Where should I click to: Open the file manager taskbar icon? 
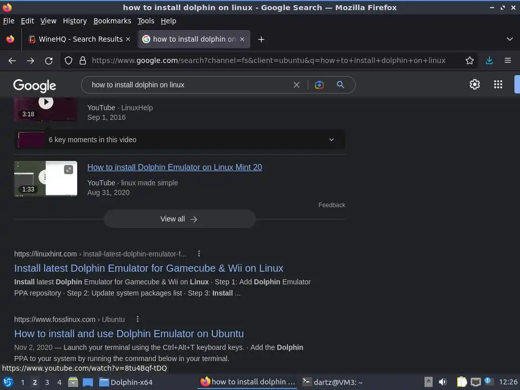tap(73, 382)
